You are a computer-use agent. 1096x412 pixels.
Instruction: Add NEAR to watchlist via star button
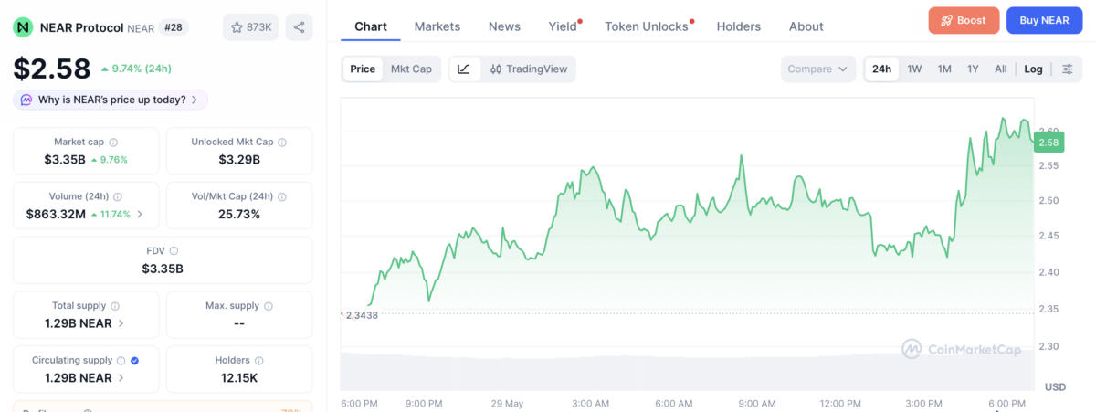point(251,27)
